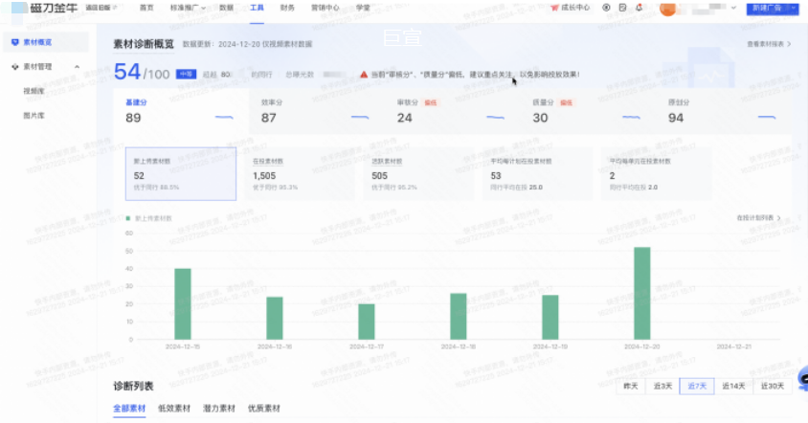The image size is (808, 423).
Task: Select the 平均每计划在投素材数 53 card
Action: click(x=537, y=173)
